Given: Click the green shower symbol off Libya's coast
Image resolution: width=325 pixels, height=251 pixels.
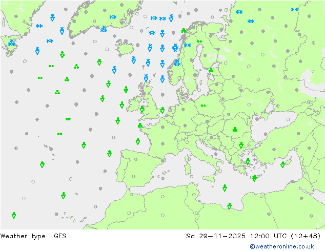Looking at the screenshot, I should tap(229, 206).
